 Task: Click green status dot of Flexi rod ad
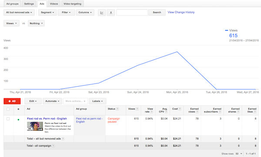18,120
